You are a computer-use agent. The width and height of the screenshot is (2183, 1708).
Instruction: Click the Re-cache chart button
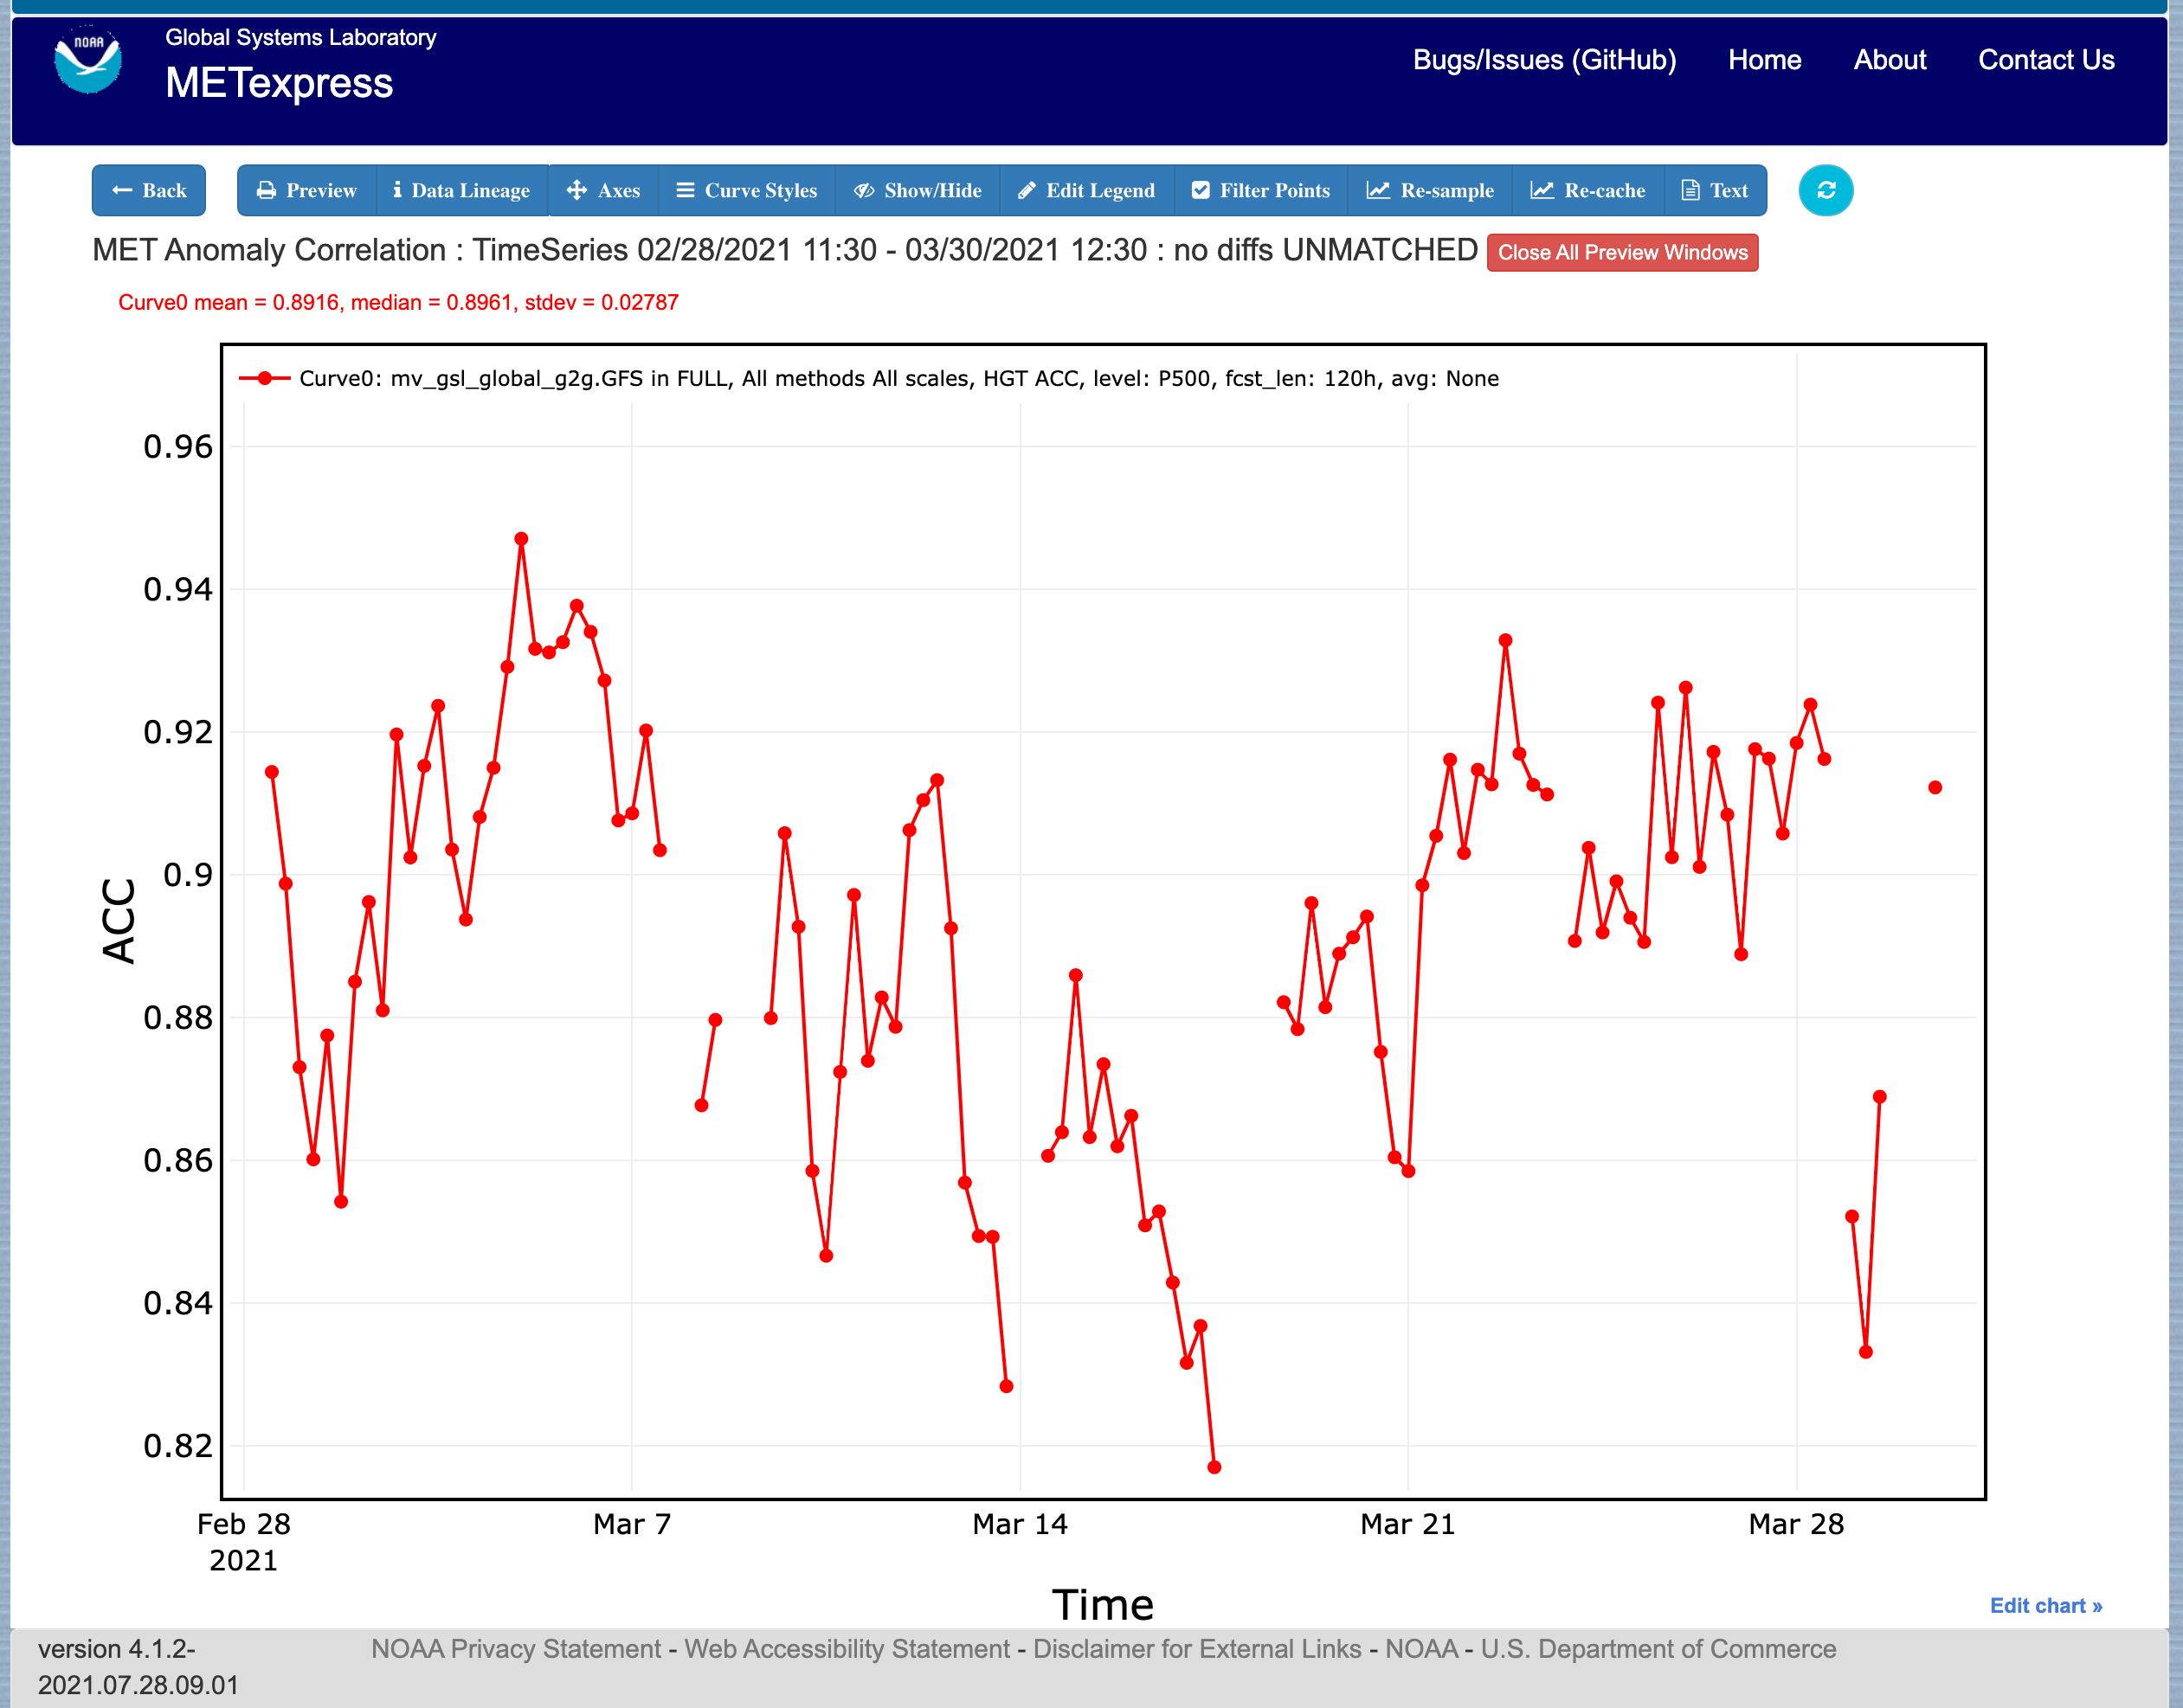[x=1587, y=190]
